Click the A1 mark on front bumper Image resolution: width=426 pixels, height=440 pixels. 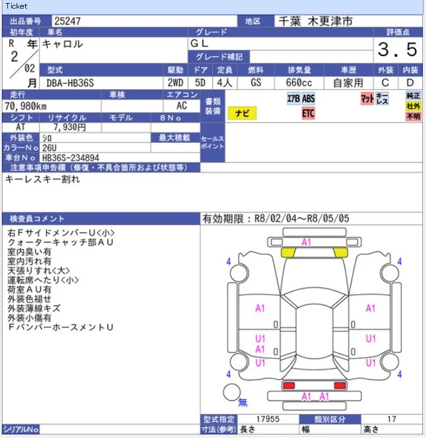click(306, 242)
